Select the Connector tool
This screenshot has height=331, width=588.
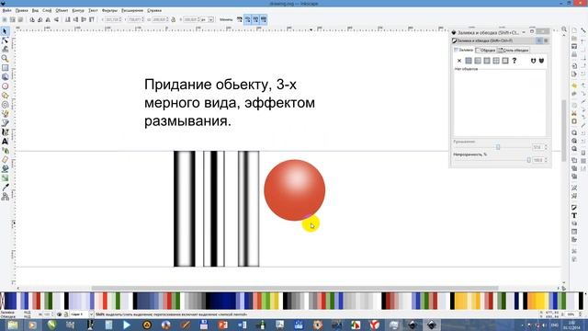(x=5, y=197)
